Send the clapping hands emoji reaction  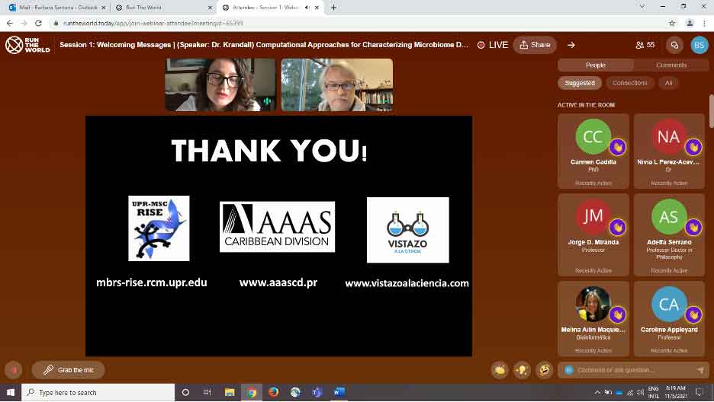point(500,370)
